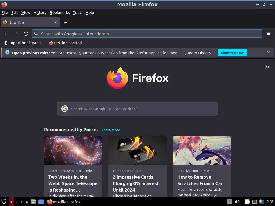Click the Recommended by Pocket heading

pyautogui.click(x=71, y=130)
